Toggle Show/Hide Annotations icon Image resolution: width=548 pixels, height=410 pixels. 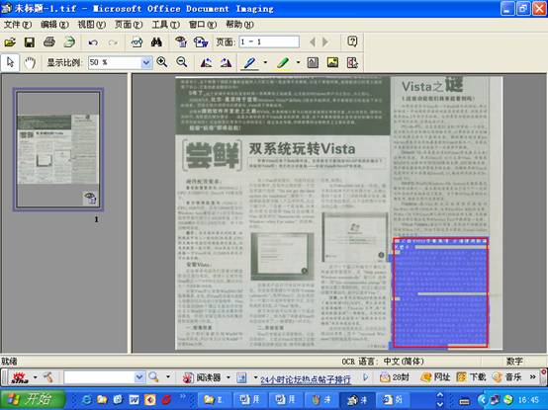pyautogui.click(x=352, y=63)
